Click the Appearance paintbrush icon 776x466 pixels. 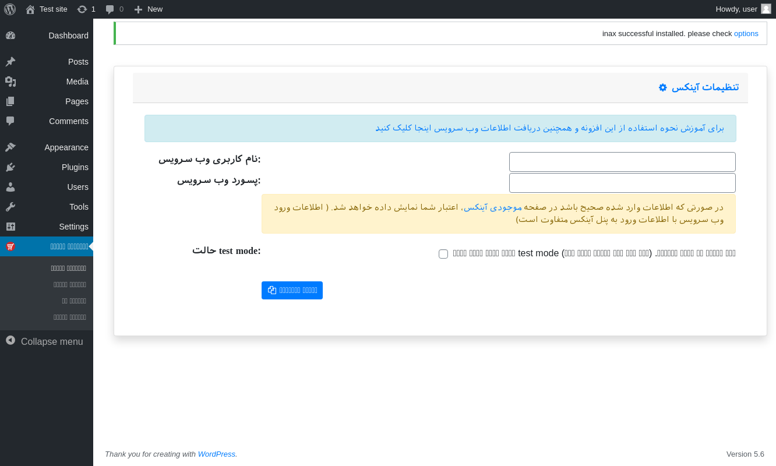10,147
